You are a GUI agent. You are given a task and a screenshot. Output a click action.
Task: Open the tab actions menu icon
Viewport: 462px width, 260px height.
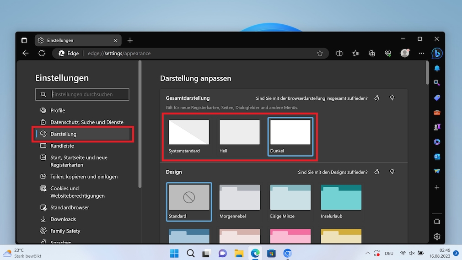(x=24, y=40)
